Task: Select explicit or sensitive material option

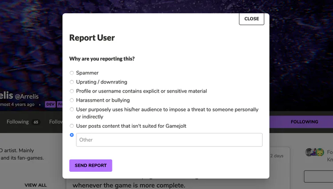Action: (x=72, y=91)
